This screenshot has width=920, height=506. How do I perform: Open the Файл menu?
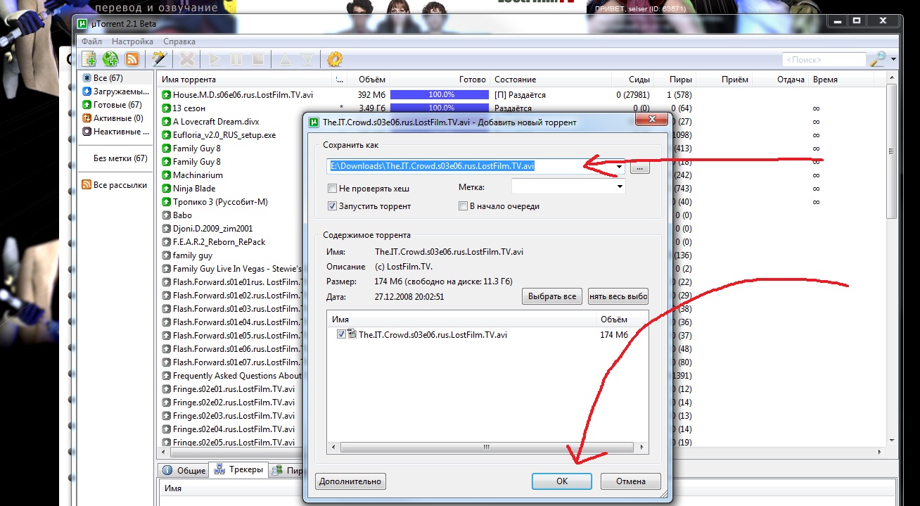coord(92,42)
